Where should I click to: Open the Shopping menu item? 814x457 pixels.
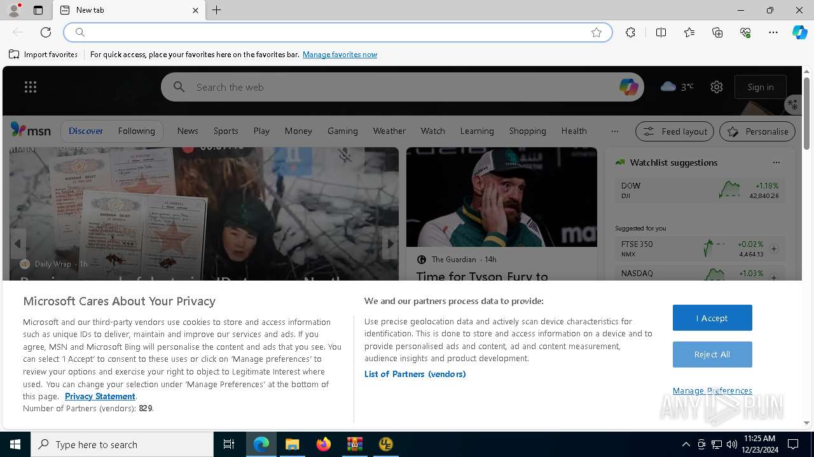point(527,131)
